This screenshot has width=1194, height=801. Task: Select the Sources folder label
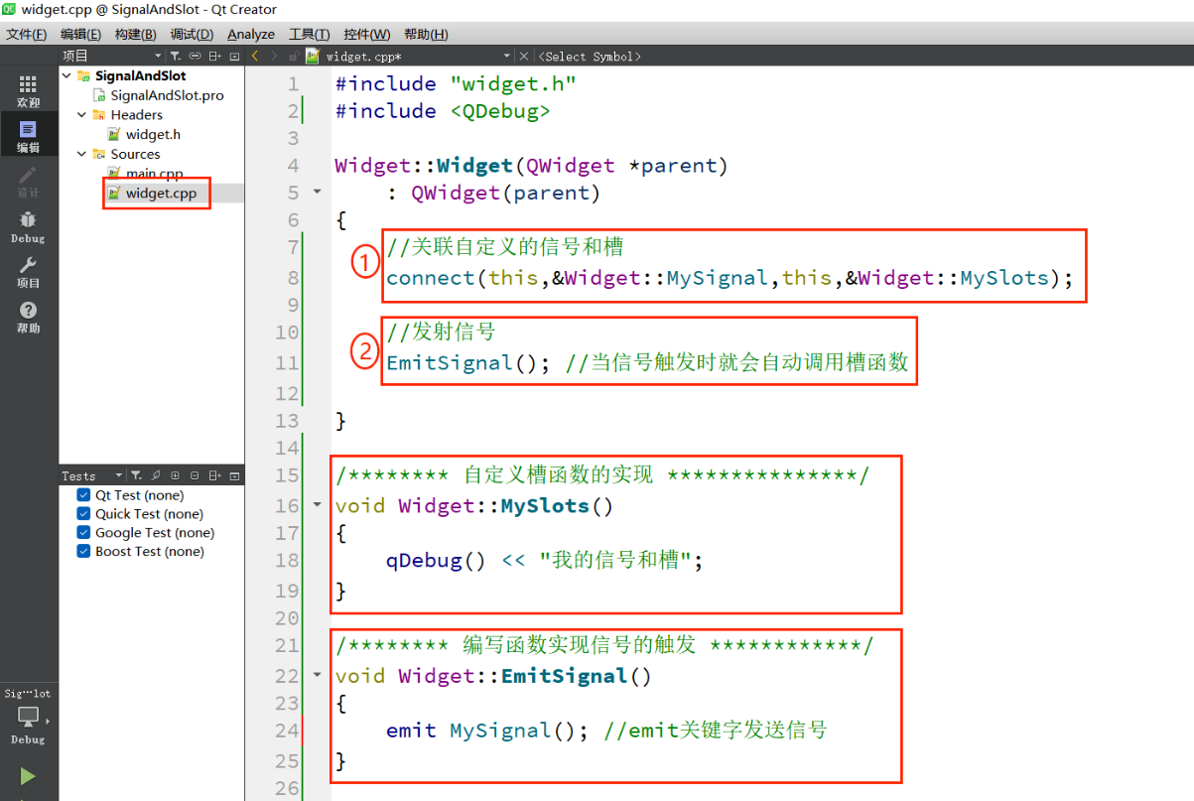click(135, 154)
